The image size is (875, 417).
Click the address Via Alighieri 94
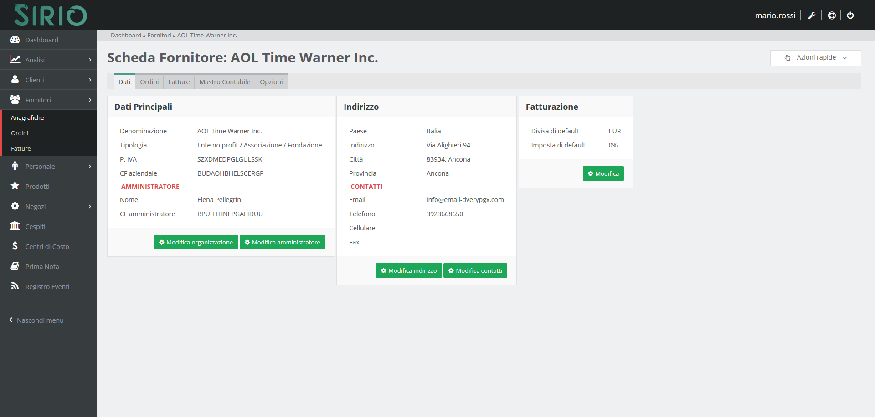pyautogui.click(x=448, y=145)
